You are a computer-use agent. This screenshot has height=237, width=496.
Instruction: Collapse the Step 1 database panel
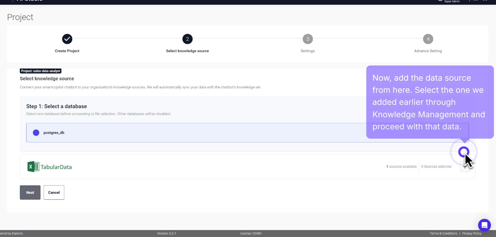coord(56,106)
